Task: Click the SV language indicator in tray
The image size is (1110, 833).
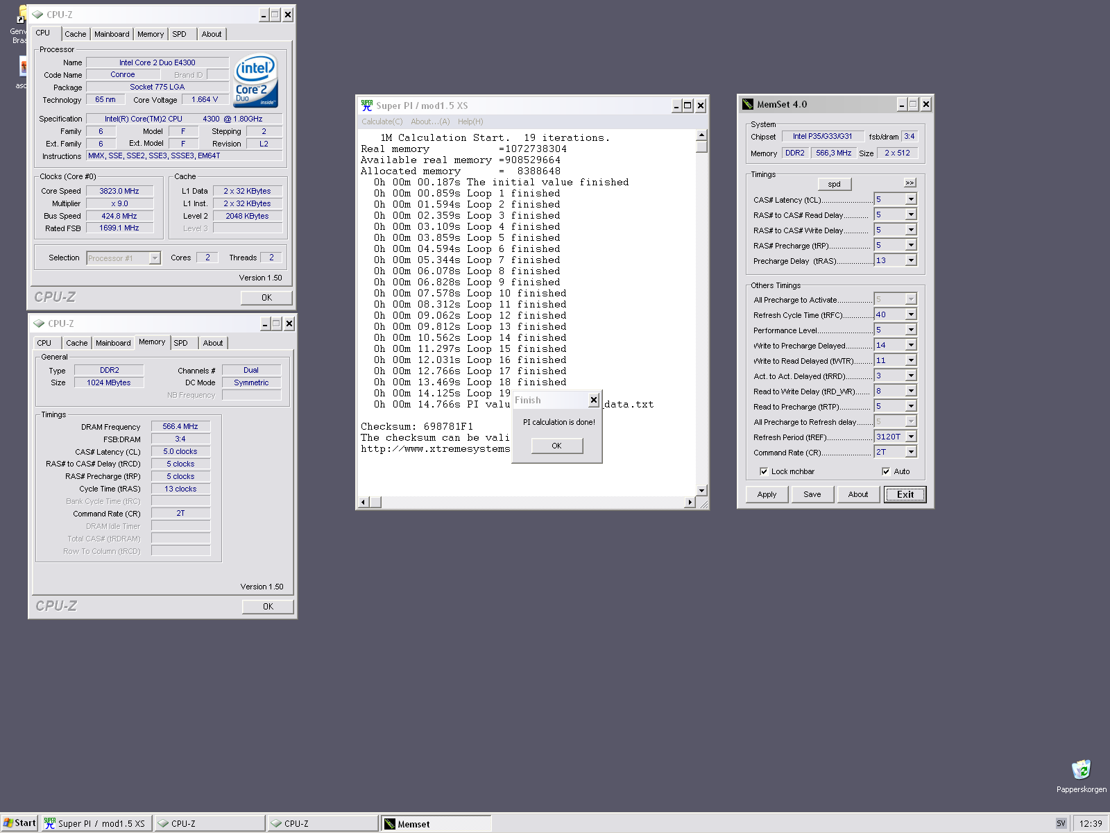Action: (1061, 823)
